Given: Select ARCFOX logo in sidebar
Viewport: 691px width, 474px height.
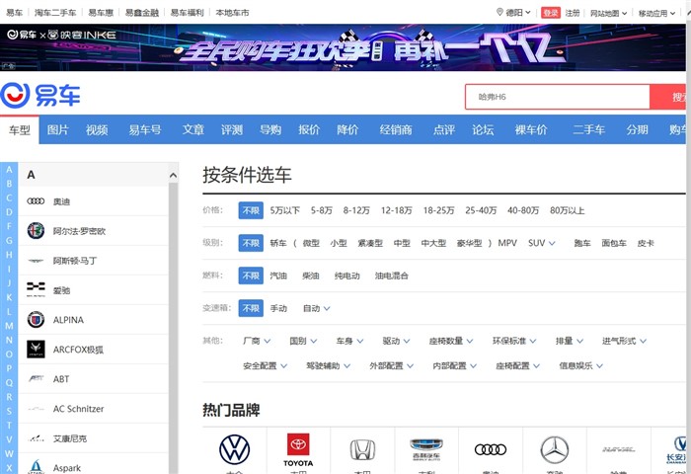Looking at the screenshot, I should (36, 350).
